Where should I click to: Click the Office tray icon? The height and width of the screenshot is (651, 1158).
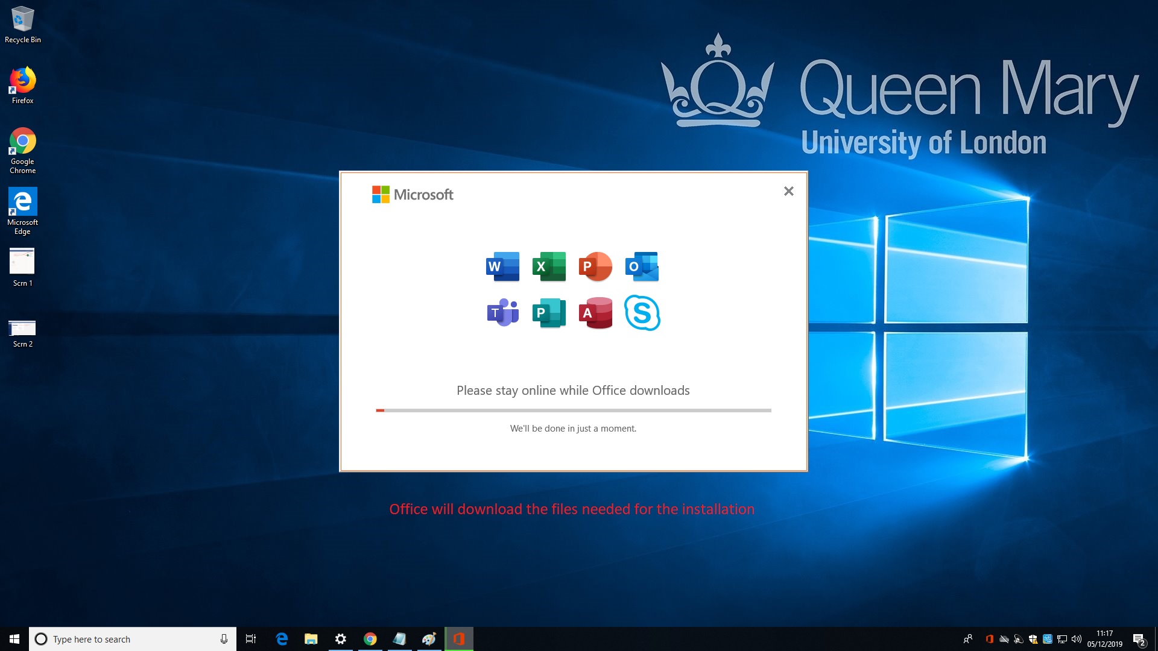pos(990,639)
